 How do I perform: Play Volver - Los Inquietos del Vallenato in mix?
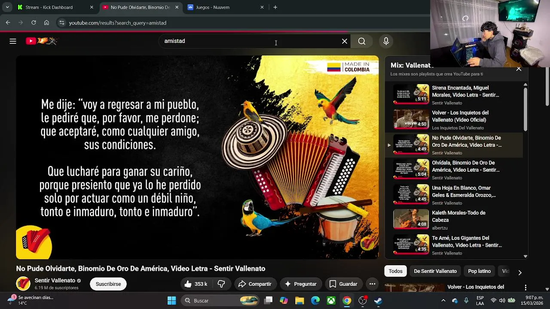(454, 120)
